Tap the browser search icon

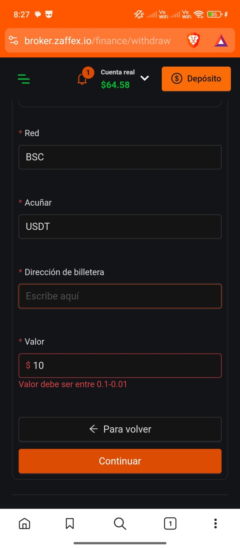point(120,523)
